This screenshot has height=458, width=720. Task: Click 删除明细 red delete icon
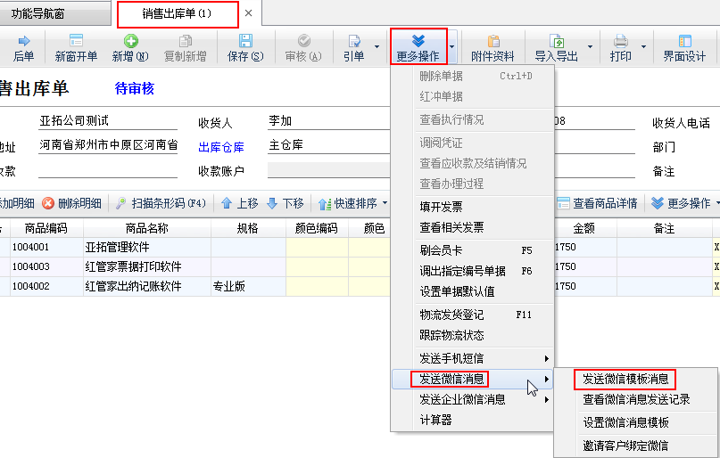48,203
